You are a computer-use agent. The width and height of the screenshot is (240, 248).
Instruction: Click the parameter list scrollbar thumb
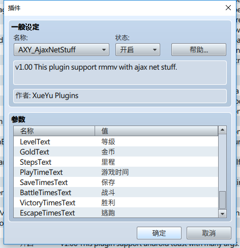222,200
